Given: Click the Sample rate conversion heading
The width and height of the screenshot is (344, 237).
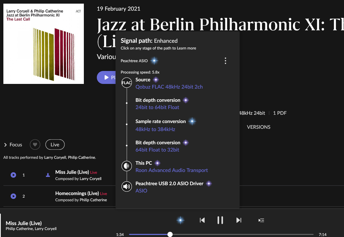Looking at the screenshot, I should tap(161, 121).
